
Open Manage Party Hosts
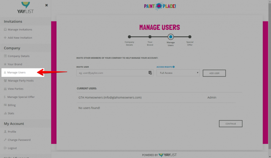[x=21, y=81]
